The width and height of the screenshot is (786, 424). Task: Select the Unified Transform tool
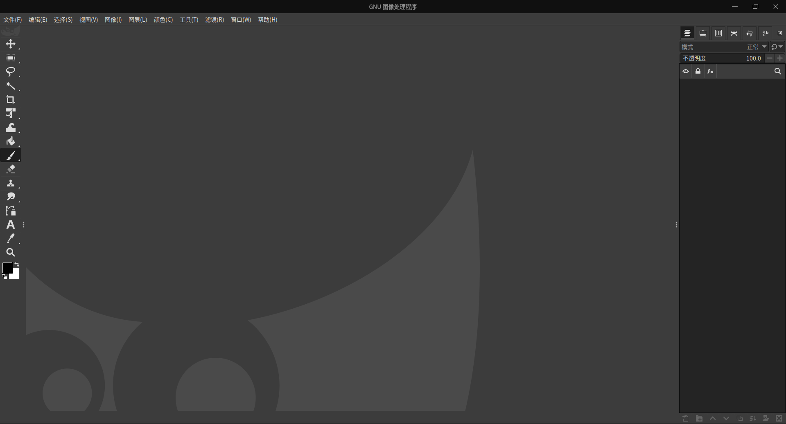11,114
